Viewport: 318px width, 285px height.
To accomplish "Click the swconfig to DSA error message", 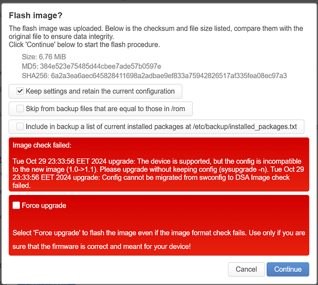I will click(x=158, y=173).
